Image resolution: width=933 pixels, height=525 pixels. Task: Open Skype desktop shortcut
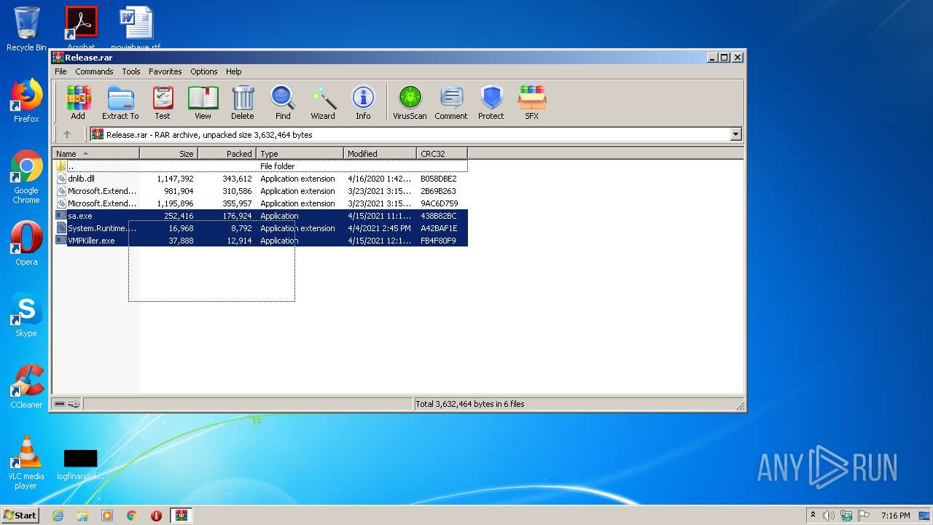[x=26, y=315]
